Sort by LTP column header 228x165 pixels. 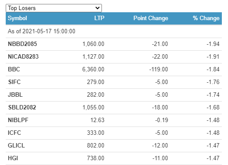click(x=99, y=18)
